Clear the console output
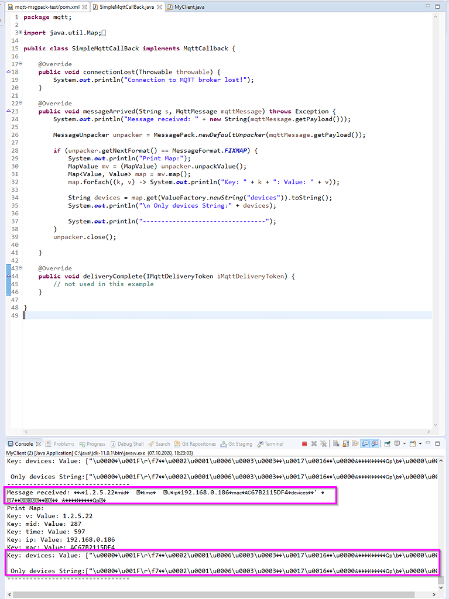This screenshot has width=449, height=599. [x=336, y=444]
